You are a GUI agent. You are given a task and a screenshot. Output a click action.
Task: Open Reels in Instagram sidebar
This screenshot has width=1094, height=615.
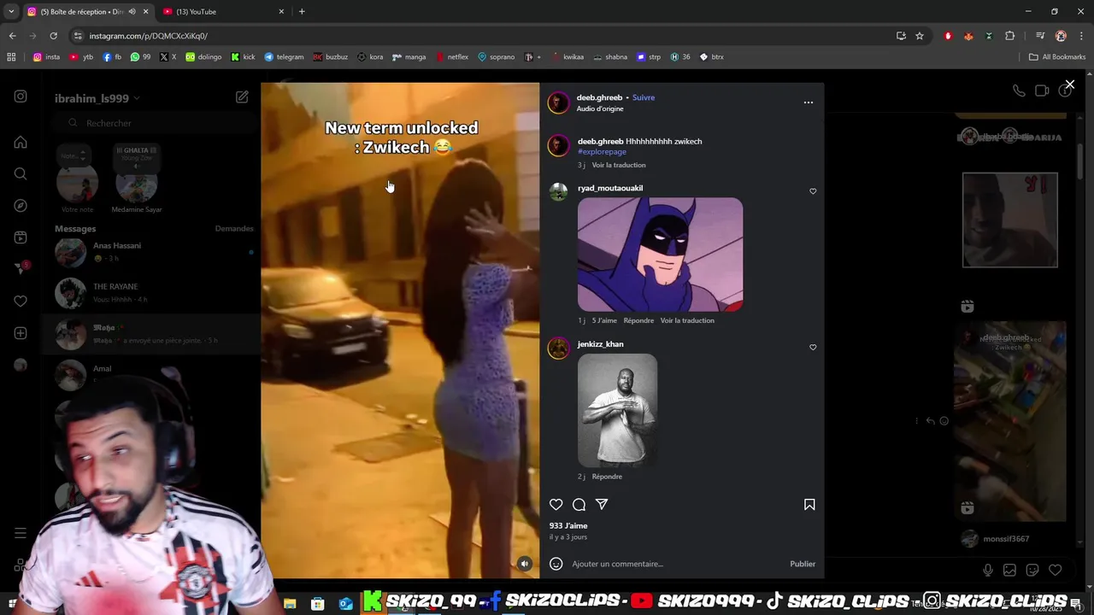21,237
